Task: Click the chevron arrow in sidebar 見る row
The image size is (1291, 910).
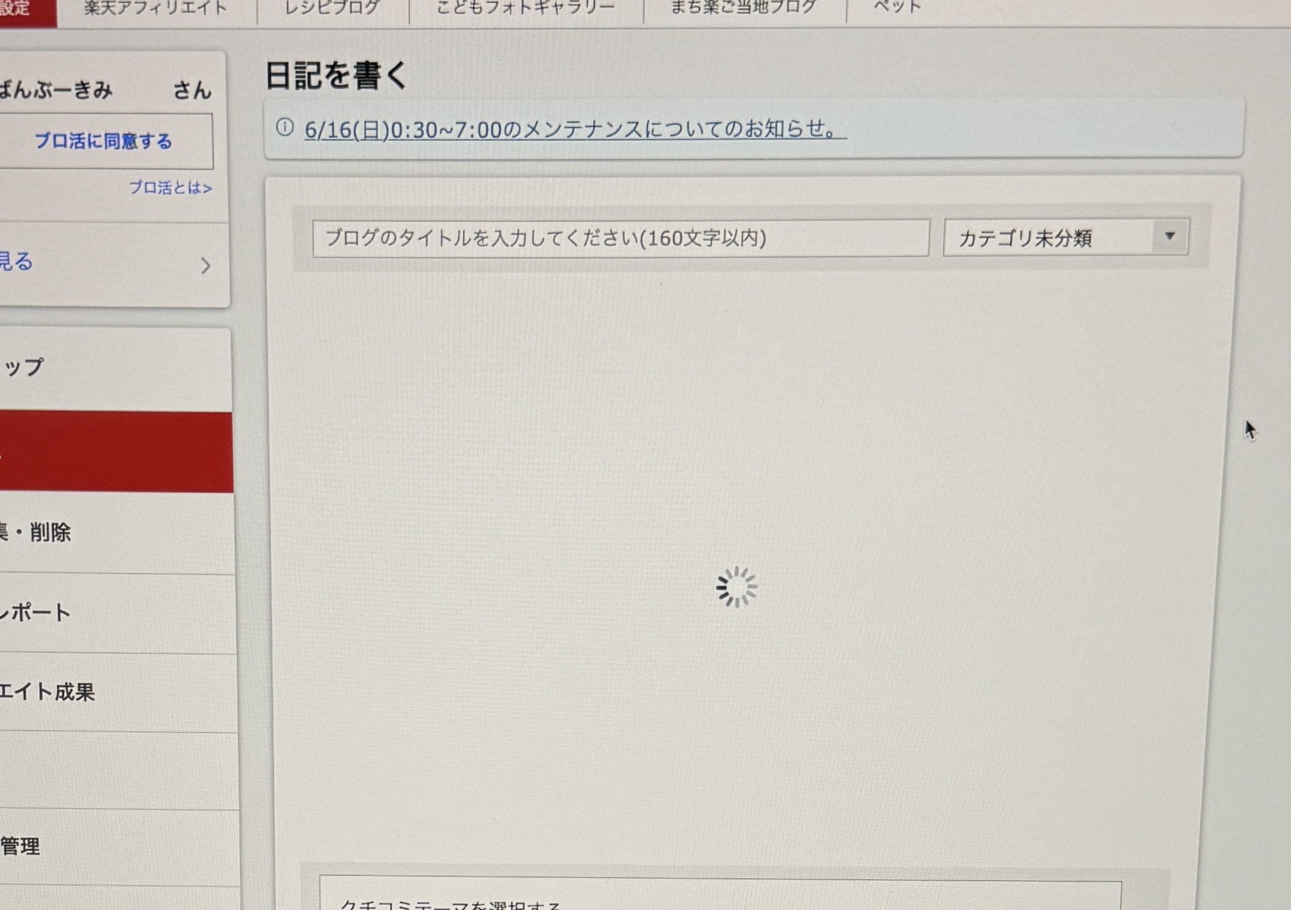Action: [205, 266]
